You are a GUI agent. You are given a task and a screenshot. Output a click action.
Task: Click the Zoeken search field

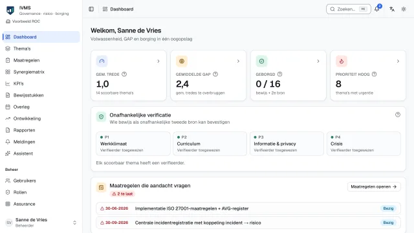pyautogui.click(x=348, y=9)
